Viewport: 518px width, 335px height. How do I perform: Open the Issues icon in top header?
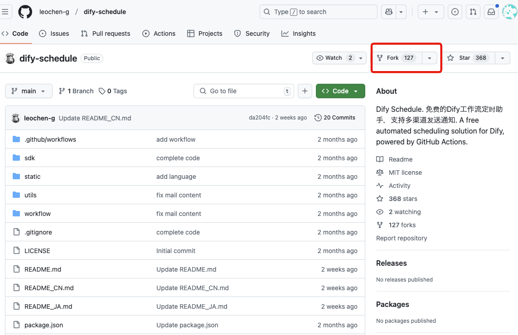pos(455,12)
